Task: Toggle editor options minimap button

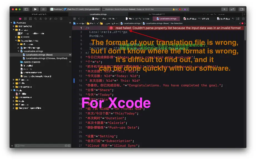Action: click(x=238, y=19)
